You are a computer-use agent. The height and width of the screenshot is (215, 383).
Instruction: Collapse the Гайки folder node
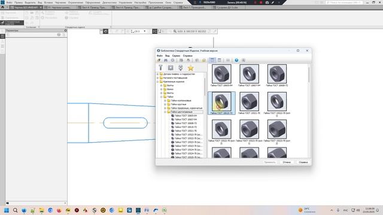(x=161, y=97)
